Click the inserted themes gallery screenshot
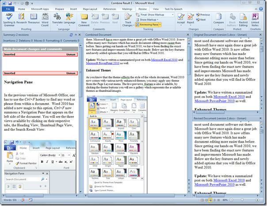Image resolution: width=267 pixels, height=206 pixels. pyautogui.click(x=117, y=144)
